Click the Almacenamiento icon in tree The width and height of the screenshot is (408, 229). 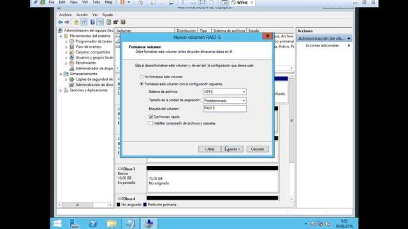coord(66,74)
